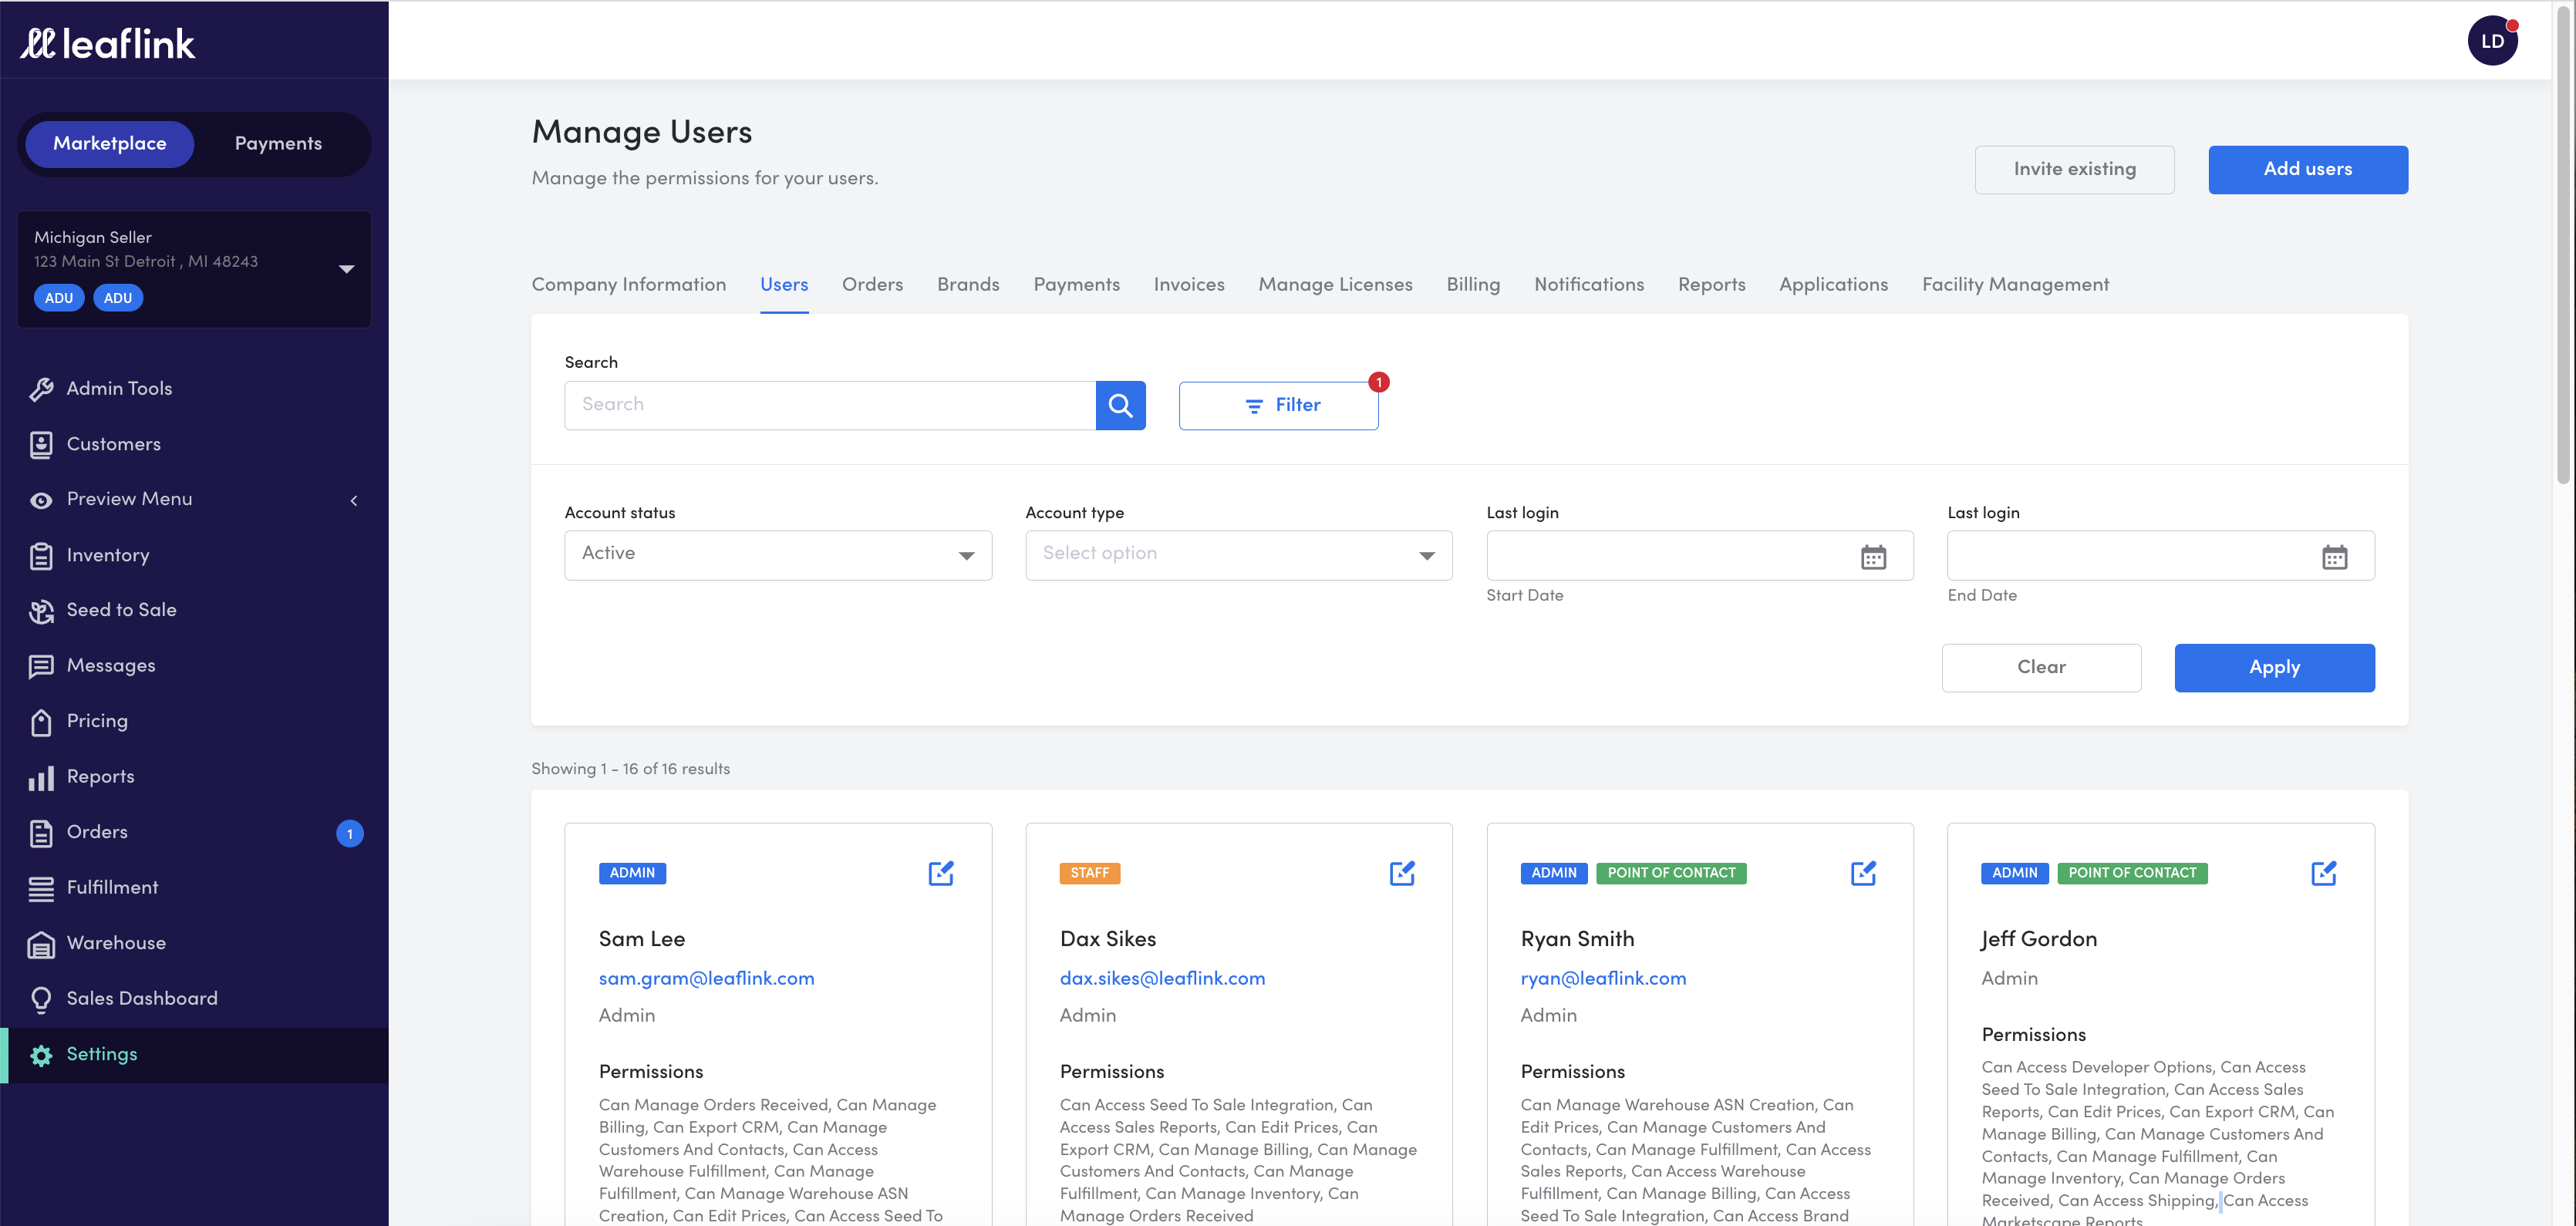
Task: Click the Last login End Date field
Action: pos(2160,555)
